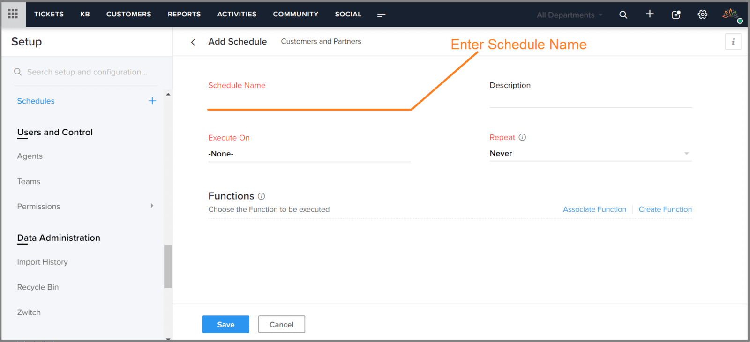Expand the Permissions submenu arrow
Screen dimensions: 750x342
pos(152,206)
